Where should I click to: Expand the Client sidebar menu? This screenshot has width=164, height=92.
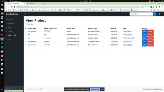pyautogui.click(x=14, y=31)
